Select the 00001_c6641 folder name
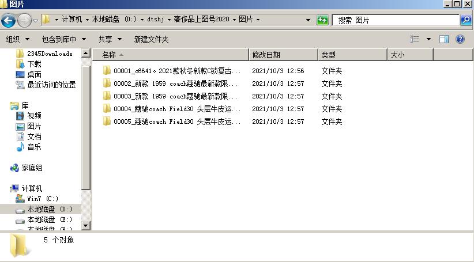This screenshot has width=474, height=262. point(177,71)
